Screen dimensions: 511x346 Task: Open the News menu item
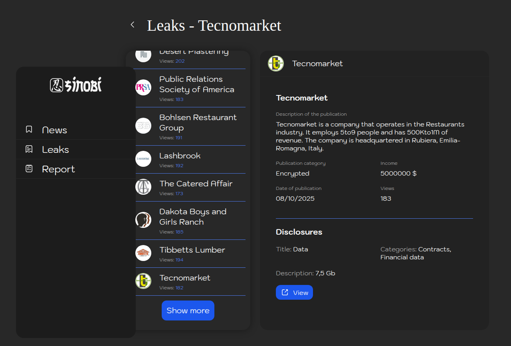pyautogui.click(x=54, y=130)
